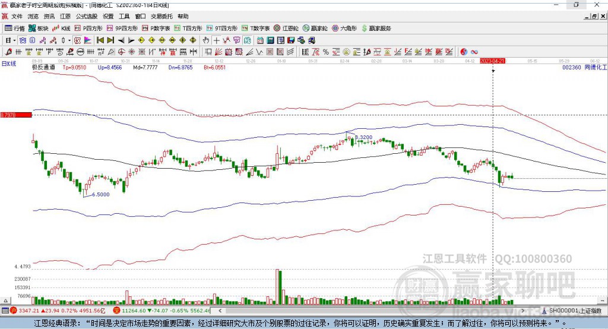Click the Dn=6.8765 value

pos(180,67)
